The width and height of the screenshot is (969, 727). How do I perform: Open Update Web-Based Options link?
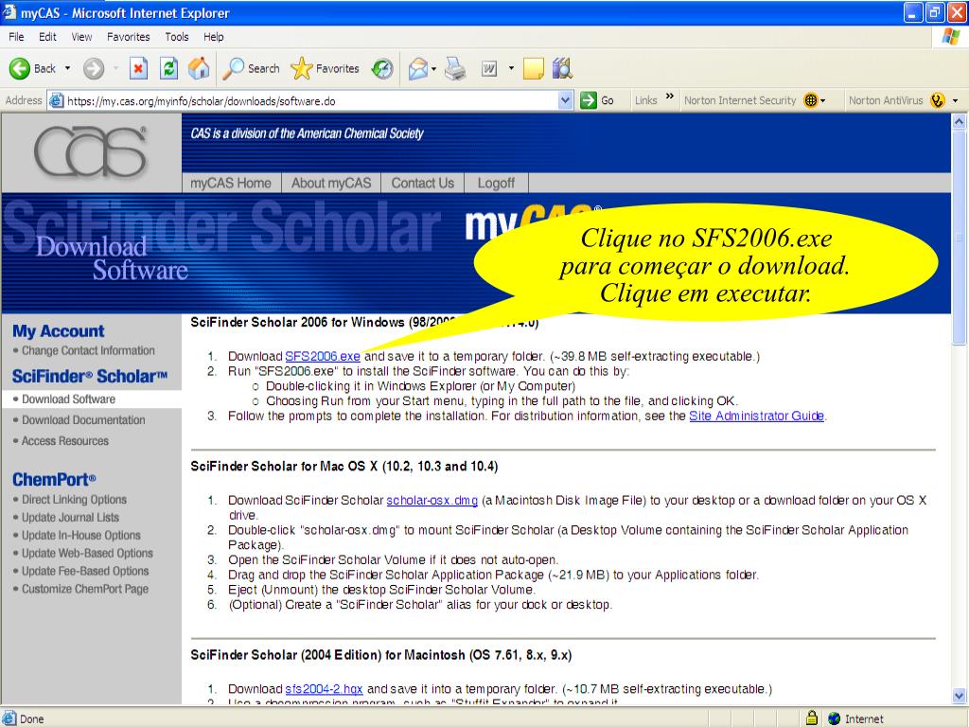[87, 553]
